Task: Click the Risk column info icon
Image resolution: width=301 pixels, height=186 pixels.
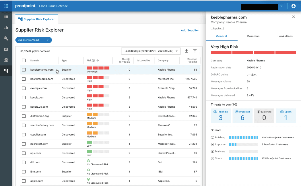Action: 94,61
